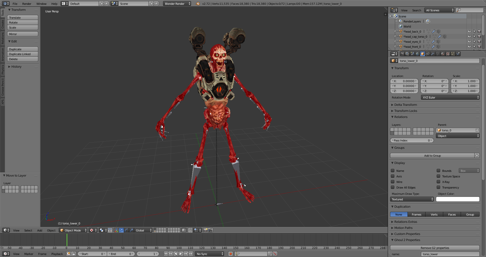486x257 pixels.
Task: Open the Material properties sphere tab
Action: click(443, 54)
